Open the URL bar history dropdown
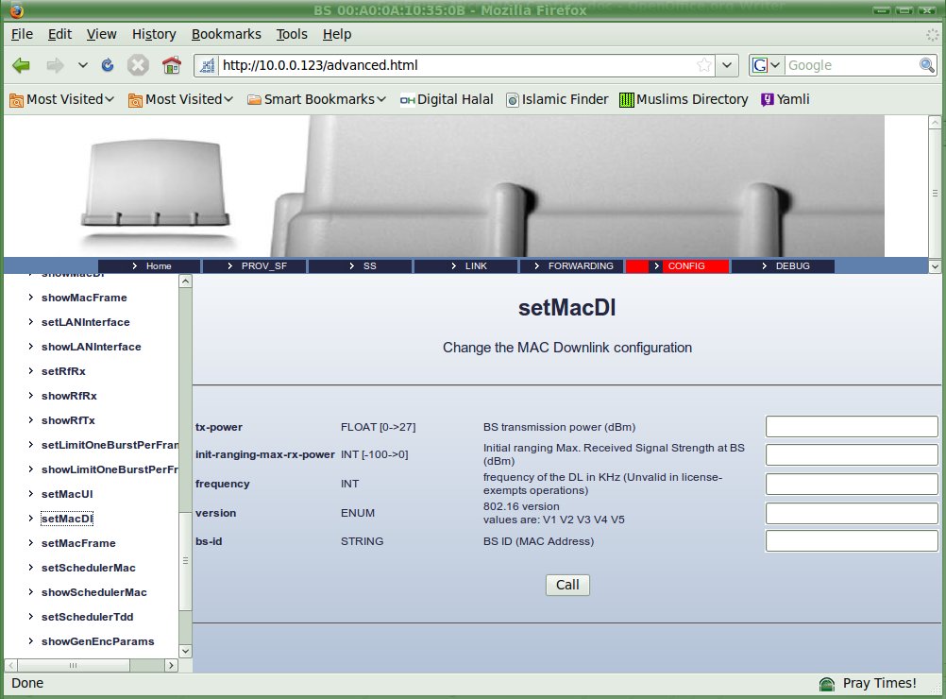 click(727, 65)
